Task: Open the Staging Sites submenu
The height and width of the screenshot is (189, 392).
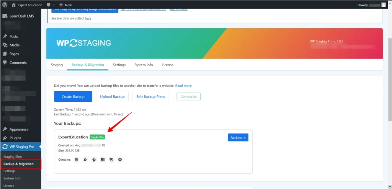Action: [x=13, y=156]
